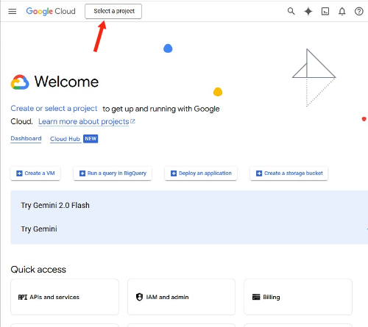Click the search magnifier icon
The height and width of the screenshot is (327, 368).
click(x=291, y=11)
